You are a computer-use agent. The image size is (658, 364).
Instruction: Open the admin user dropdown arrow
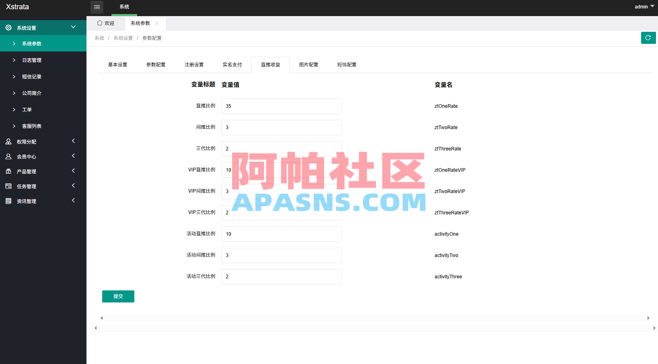click(652, 6)
